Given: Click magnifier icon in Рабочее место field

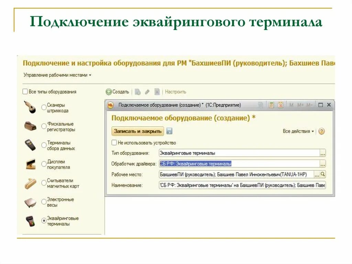Looking at the screenshot, I should point(322,174).
